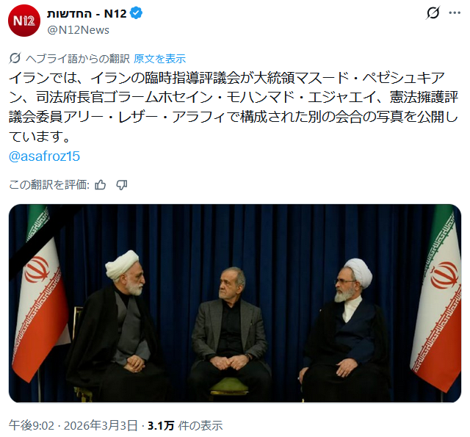
Task: Click the ヘブライ語からの翻訳 label
Action: point(78,59)
